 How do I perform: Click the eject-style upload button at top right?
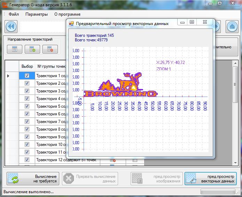click(232, 26)
